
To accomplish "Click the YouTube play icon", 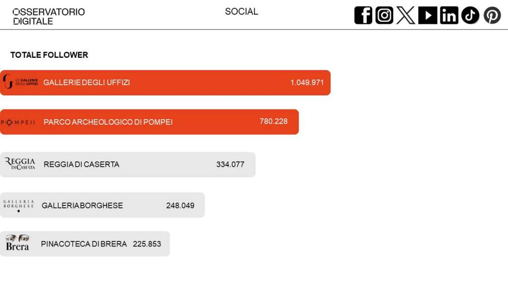I will pyautogui.click(x=428, y=15).
